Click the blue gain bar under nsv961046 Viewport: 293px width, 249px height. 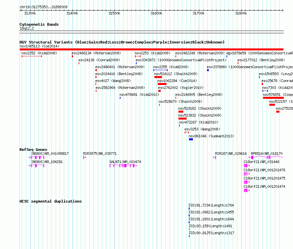pos(191,139)
